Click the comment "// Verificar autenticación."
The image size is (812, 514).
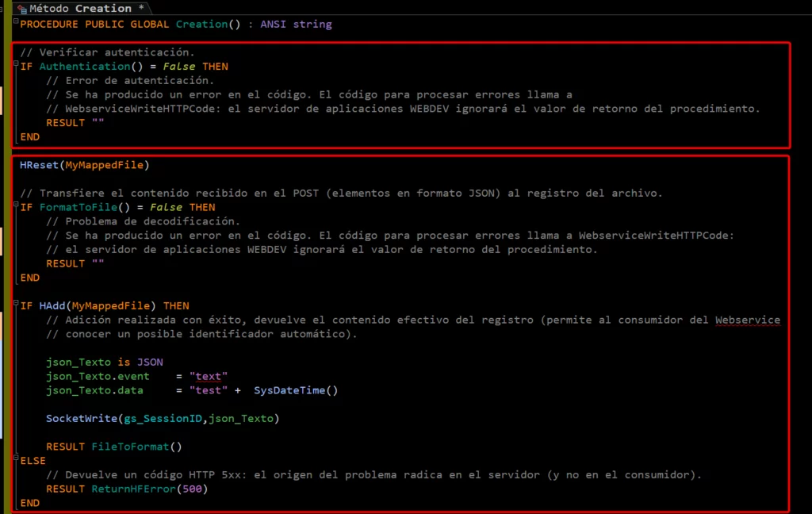[107, 52]
